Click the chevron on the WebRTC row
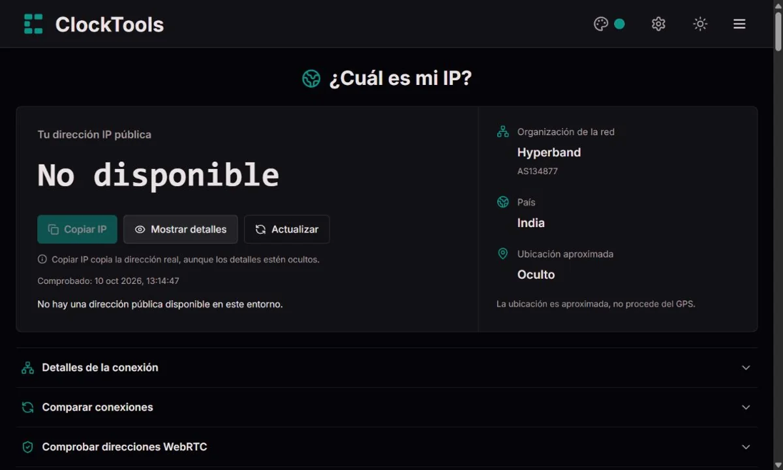The width and height of the screenshot is (783, 470). coord(746,447)
